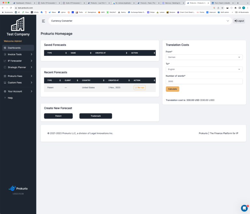Viewport: 250px width, 214px height.
Task: Click the Invoice Tools sidebar icon
Action: point(5,54)
